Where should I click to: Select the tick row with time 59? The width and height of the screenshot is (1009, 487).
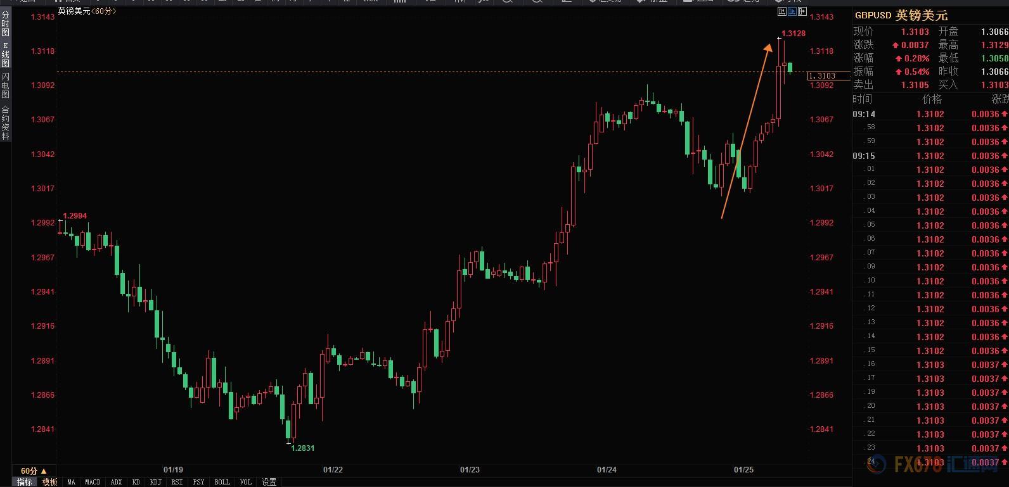(871, 142)
